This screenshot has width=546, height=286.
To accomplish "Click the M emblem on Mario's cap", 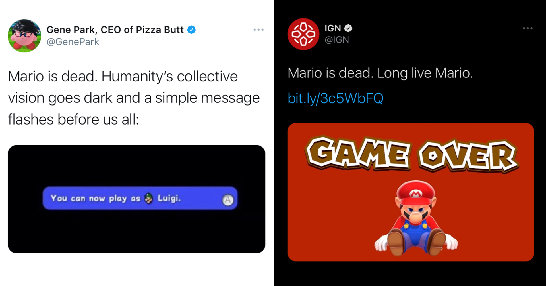I will pos(415,194).
